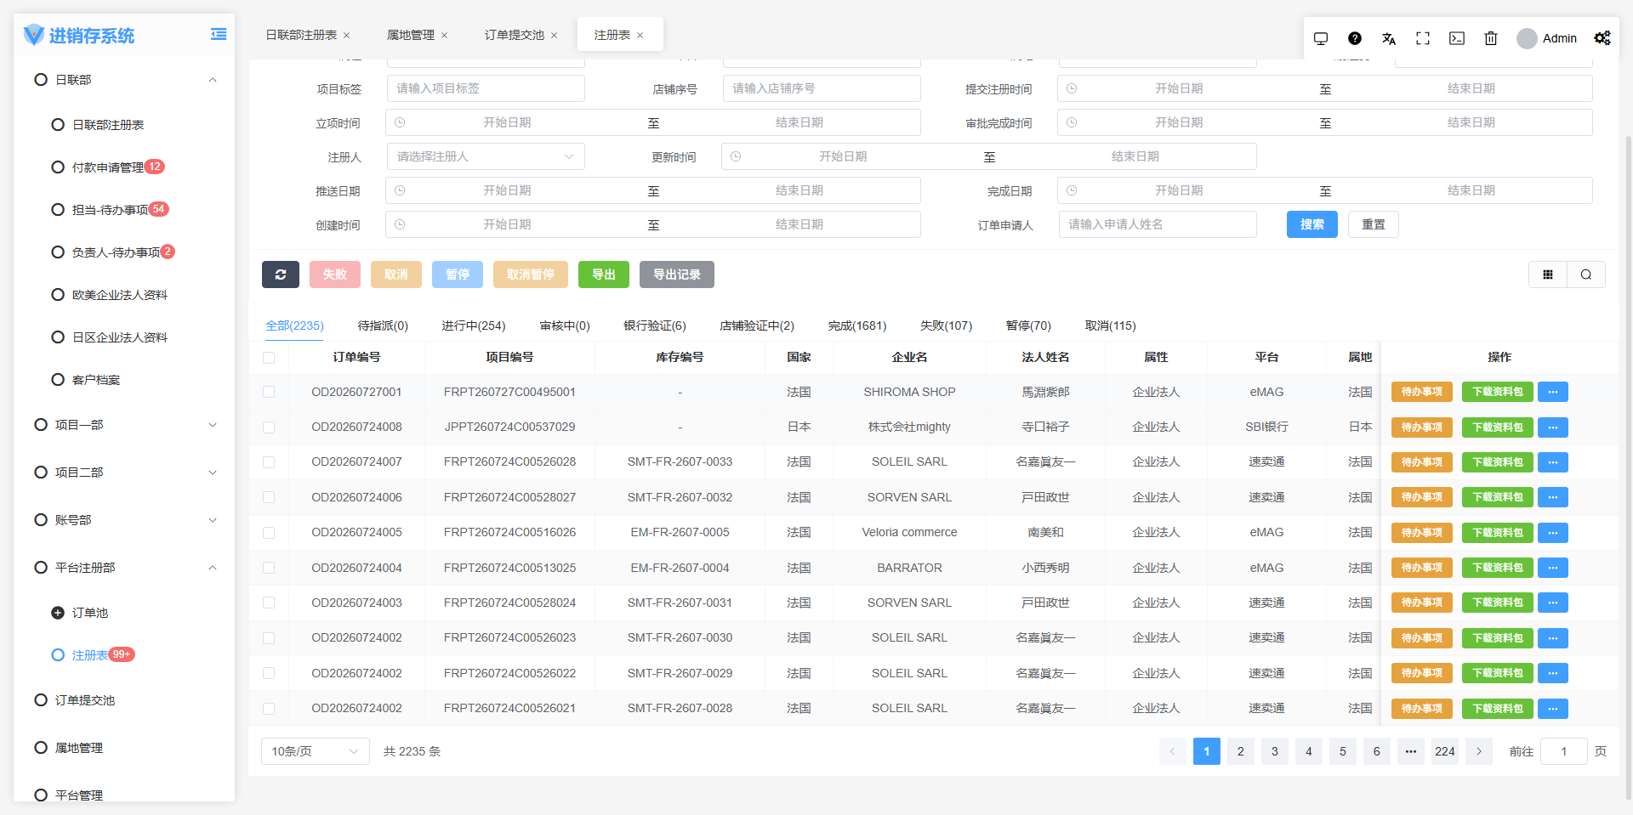Open more actions for order OD20260724005
The width and height of the screenshot is (1633, 815).
(x=1553, y=533)
